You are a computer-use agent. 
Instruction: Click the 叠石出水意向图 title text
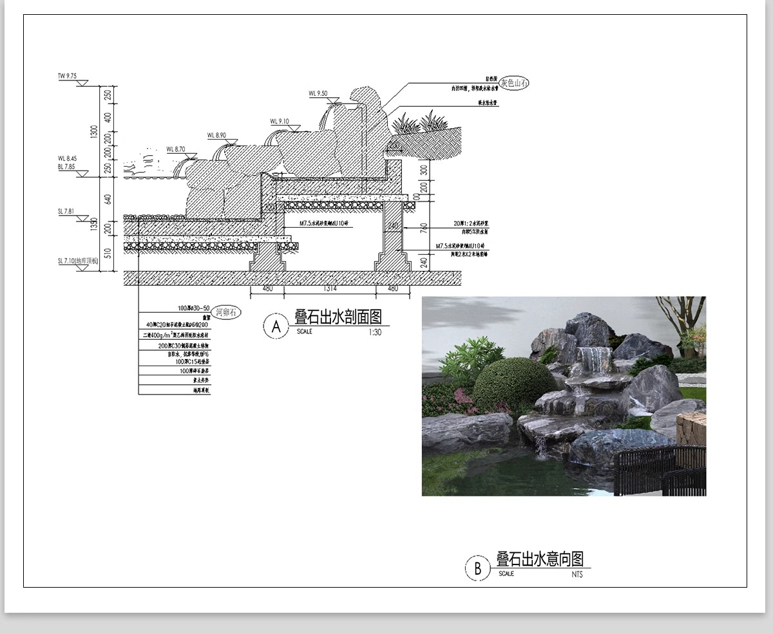(x=540, y=558)
